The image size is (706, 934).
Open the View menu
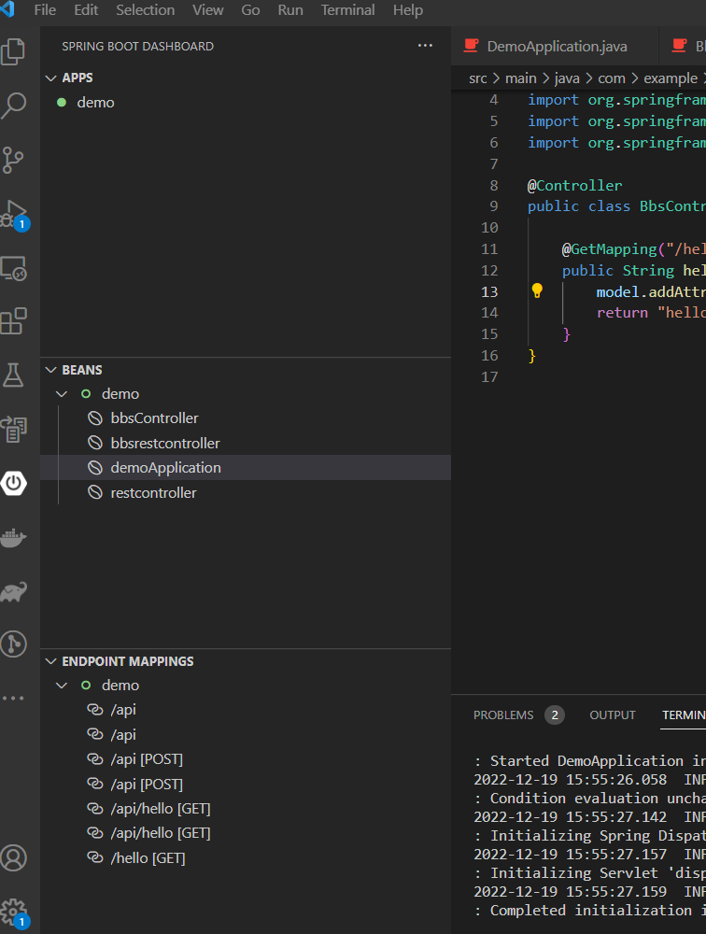pos(207,10)
